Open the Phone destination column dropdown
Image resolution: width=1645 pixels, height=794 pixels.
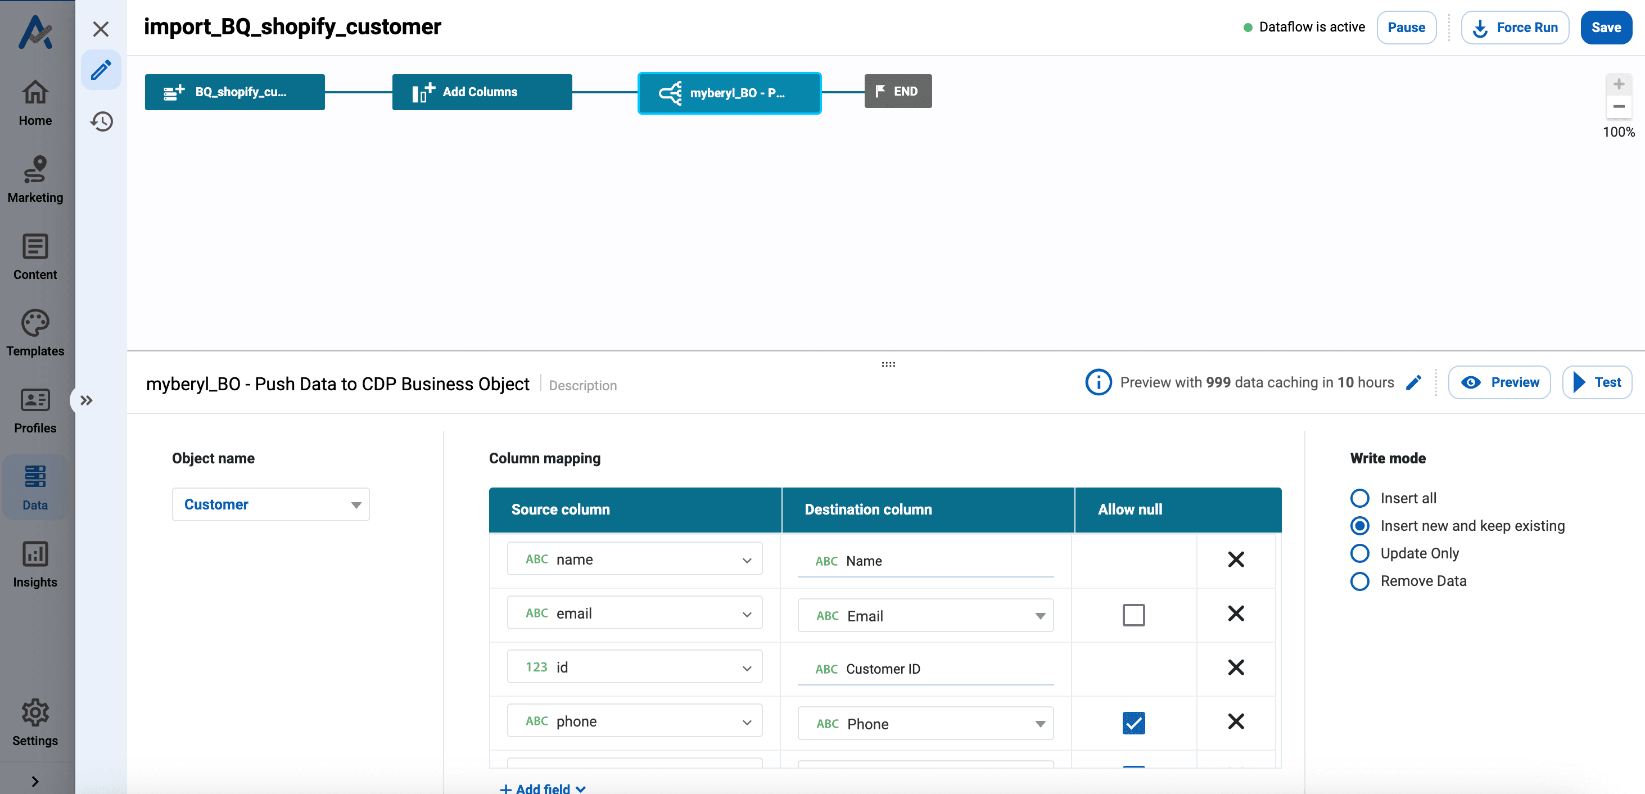point(1040,723)
